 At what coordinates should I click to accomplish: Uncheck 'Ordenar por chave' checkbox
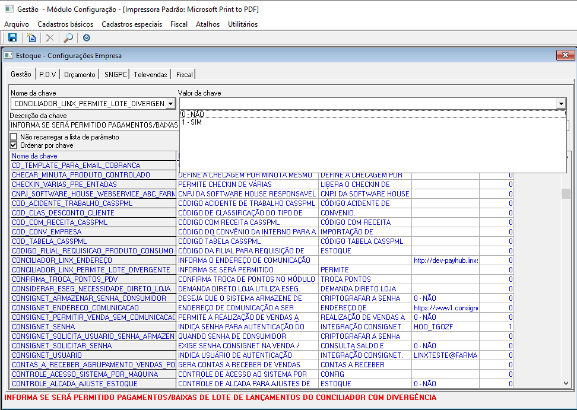(x=14, y=145)
